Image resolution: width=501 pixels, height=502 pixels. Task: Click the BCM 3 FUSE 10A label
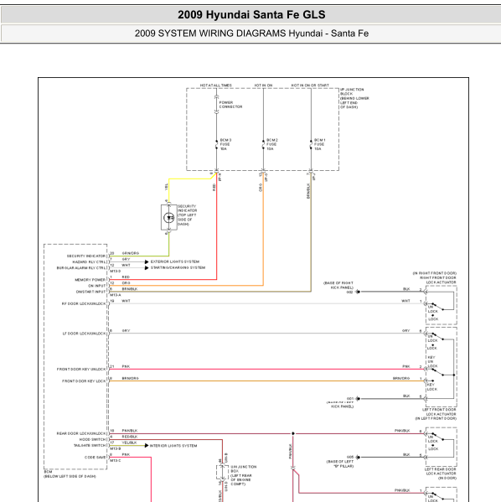pos(225,144)
